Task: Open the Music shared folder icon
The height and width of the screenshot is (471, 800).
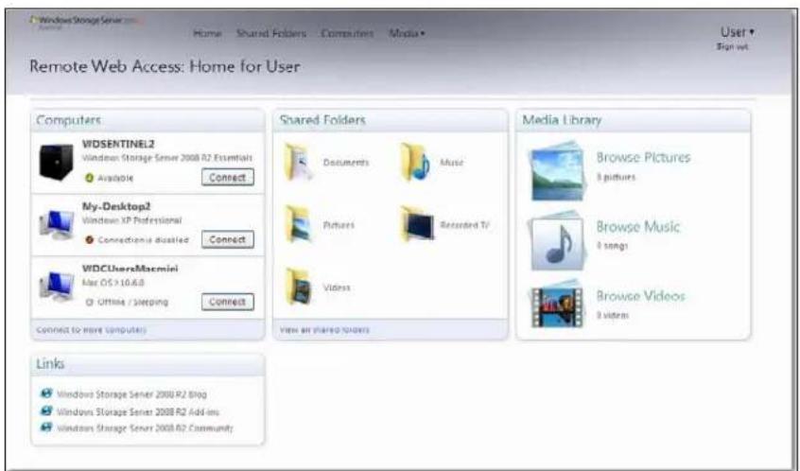Action: point(415,163)
